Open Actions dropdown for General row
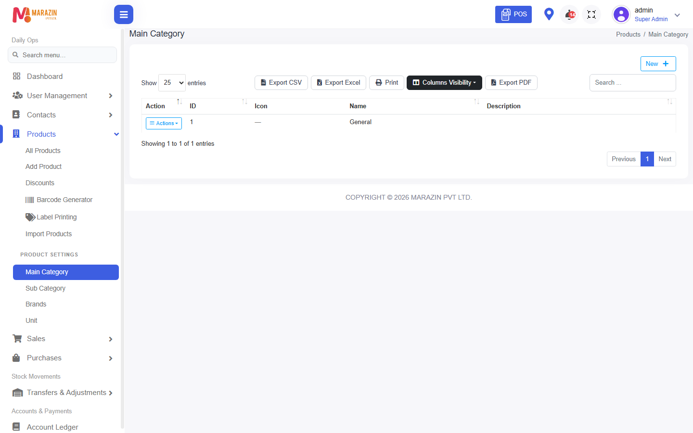Screen dimensions: 693x433 (x=164, y=123)
